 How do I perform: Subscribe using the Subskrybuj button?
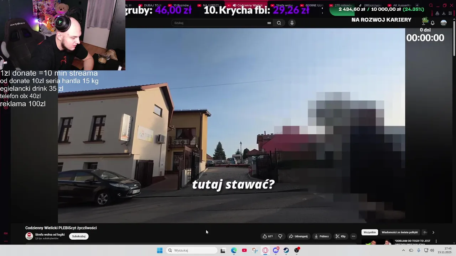click(79, 236)
